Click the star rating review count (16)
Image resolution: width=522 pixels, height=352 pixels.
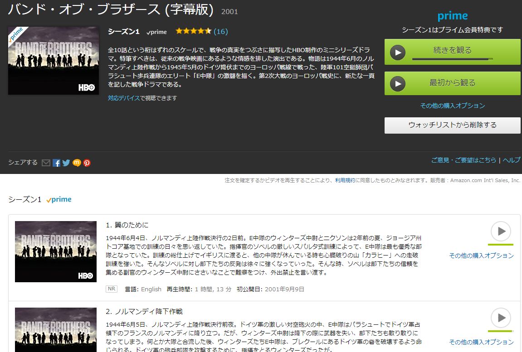(220, 31)
